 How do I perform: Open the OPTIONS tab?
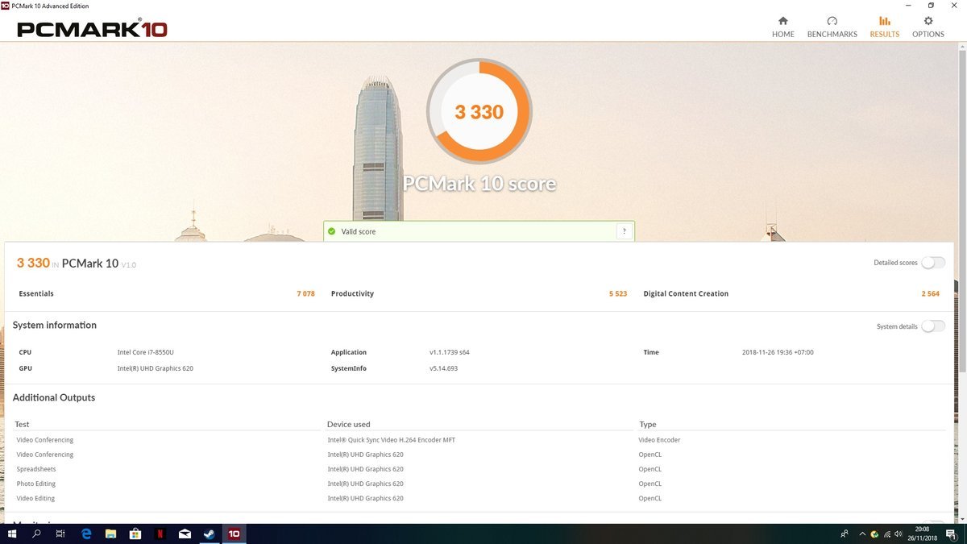click(x=928, y=27)
